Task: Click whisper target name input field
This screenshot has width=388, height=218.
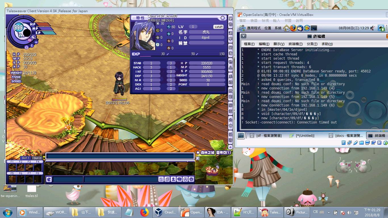Action: (68, 179)
